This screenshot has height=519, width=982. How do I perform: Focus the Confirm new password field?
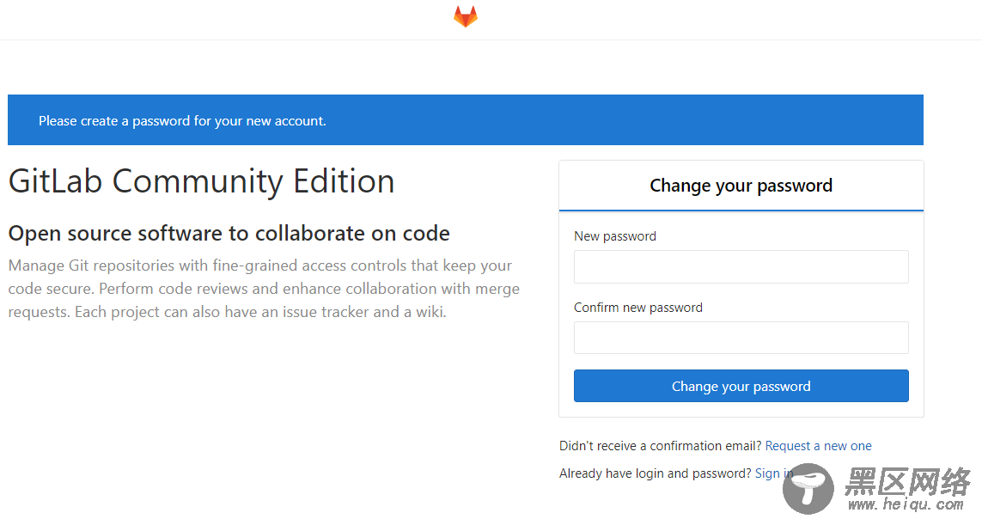(741, 338)
